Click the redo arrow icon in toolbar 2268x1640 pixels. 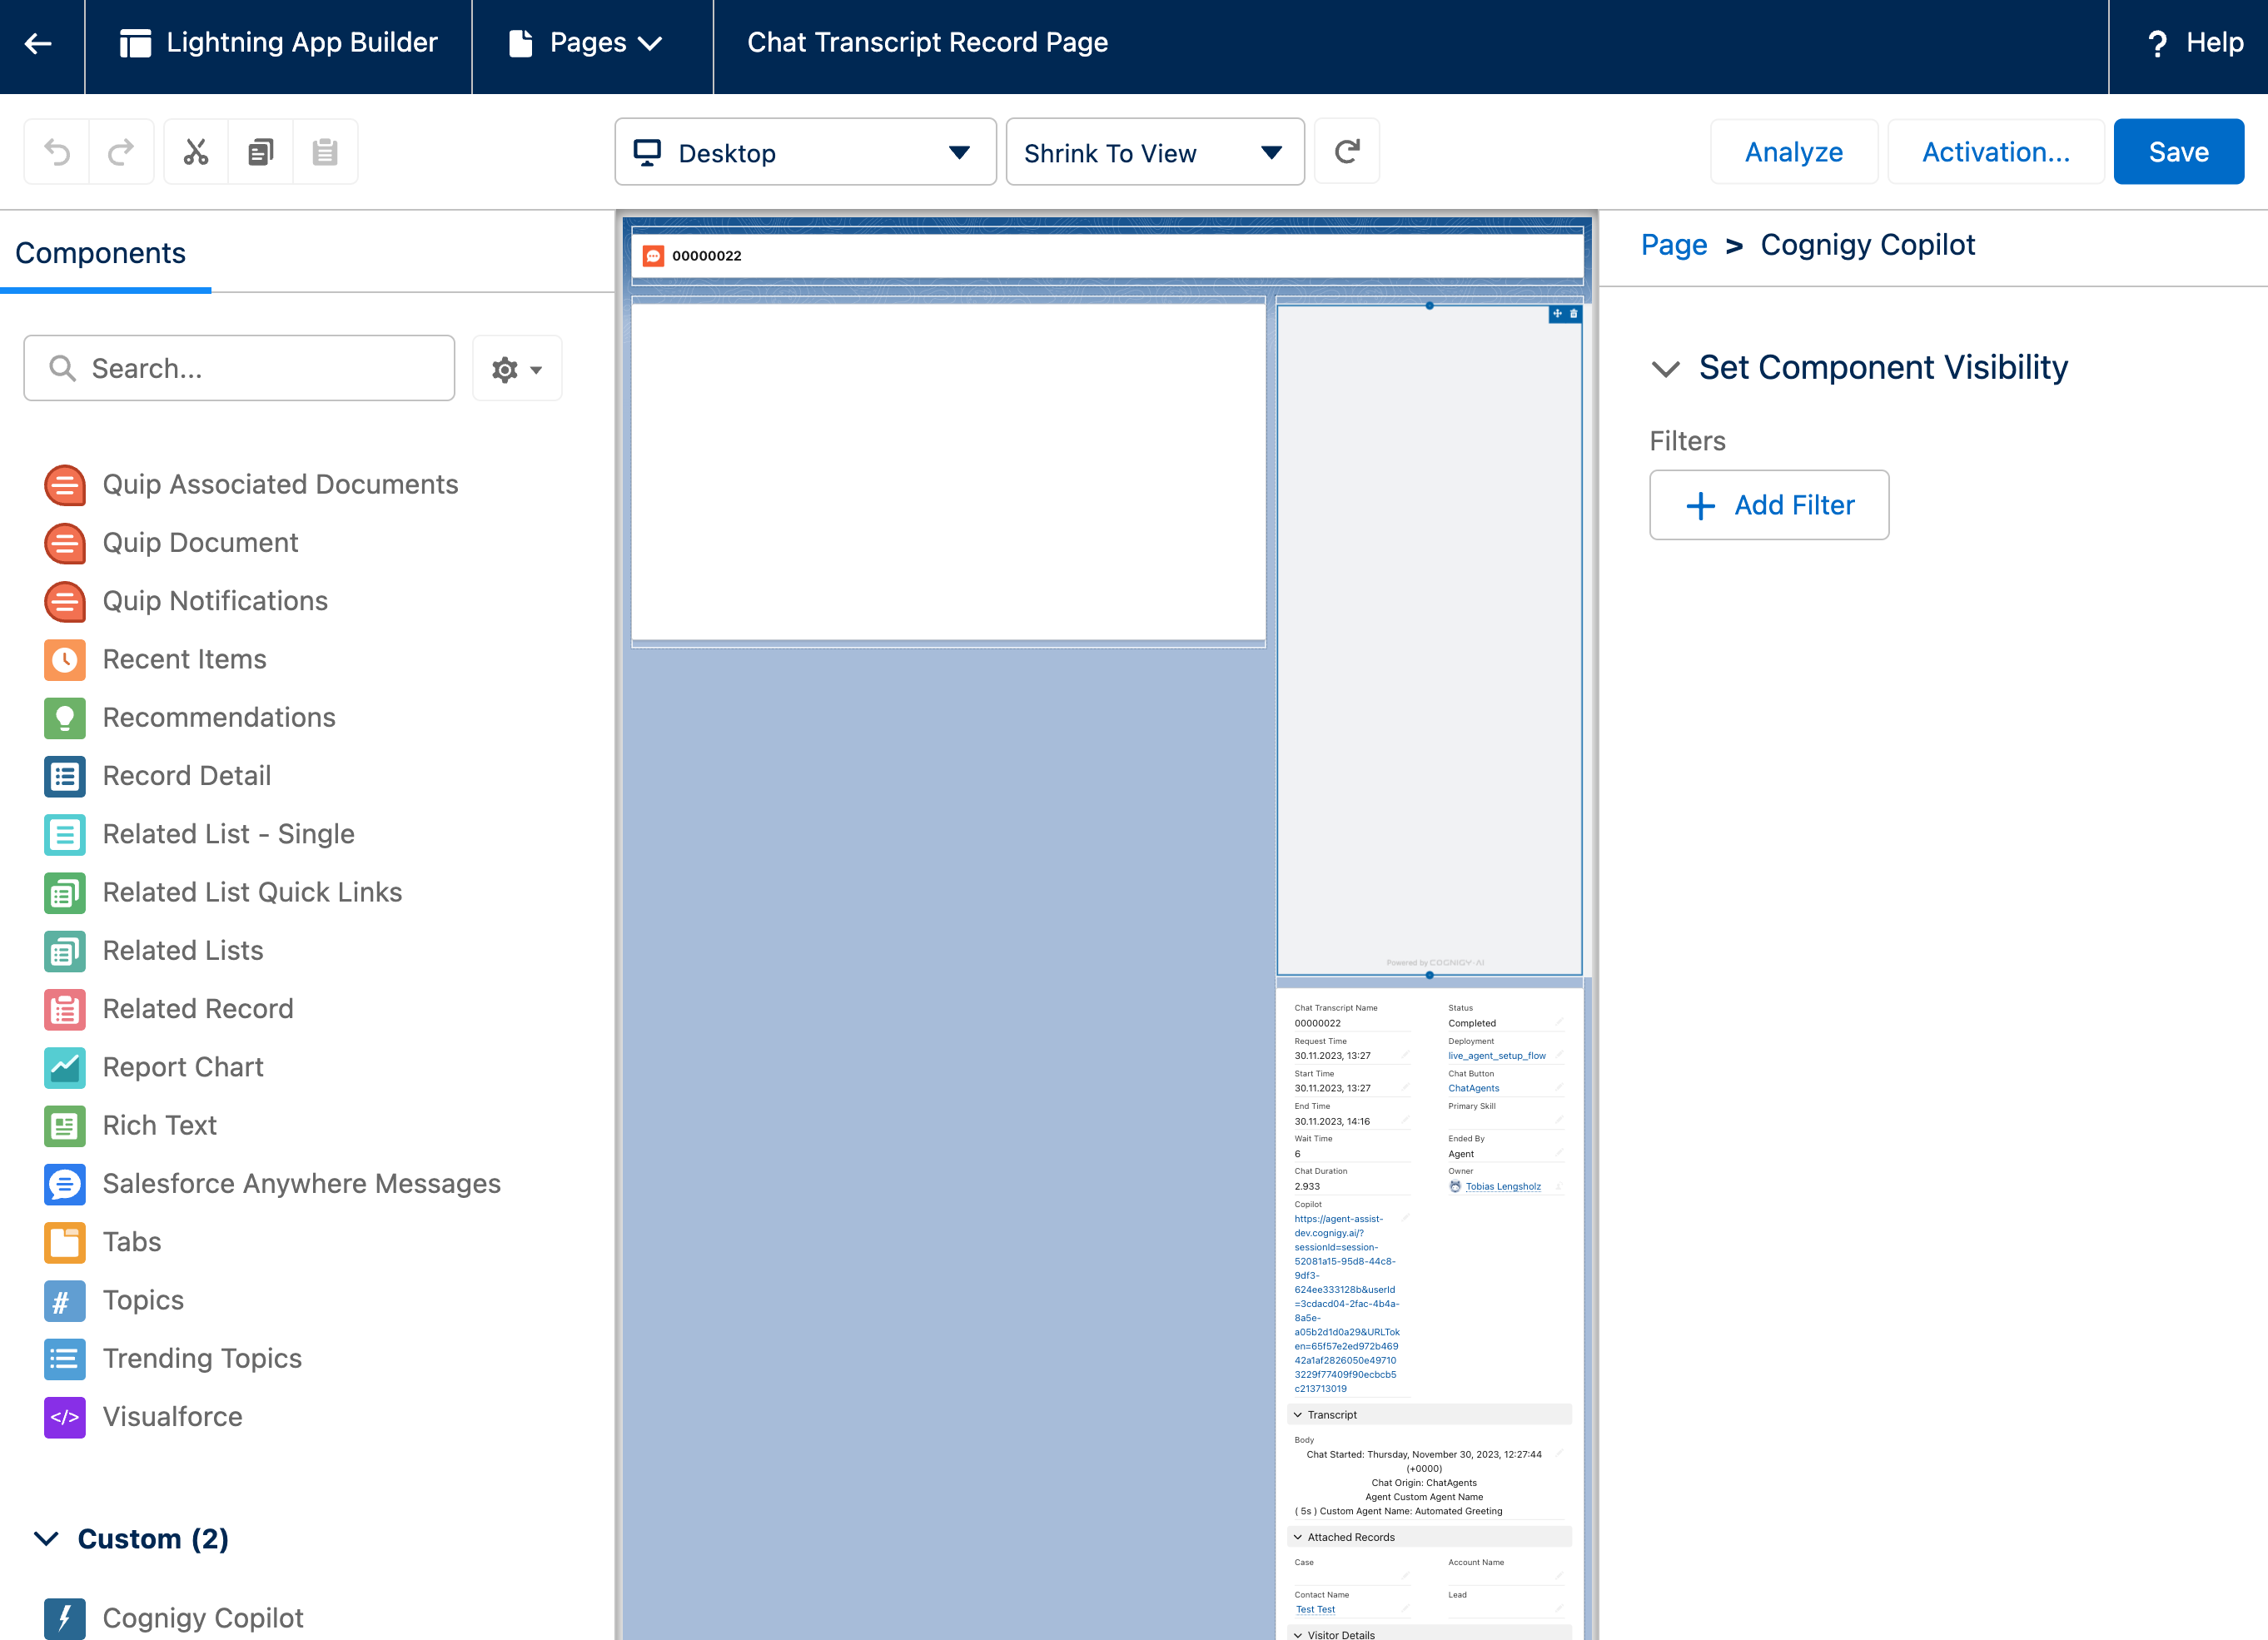point(120,153)
